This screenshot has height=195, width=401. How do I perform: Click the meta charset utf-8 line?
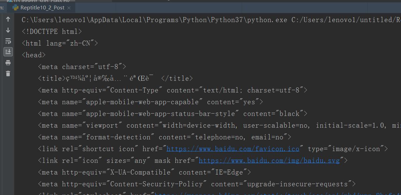click(x=82, y=67)
